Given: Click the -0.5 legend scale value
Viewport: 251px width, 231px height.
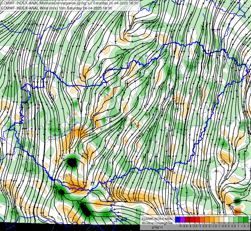Looking at the screenshot, I should (224, 226).
